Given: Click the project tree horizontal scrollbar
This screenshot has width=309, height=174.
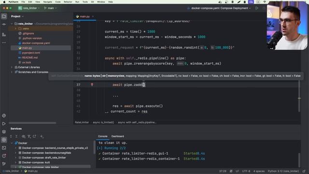Looking at the screenshot, I should click(x=32, y=123).
